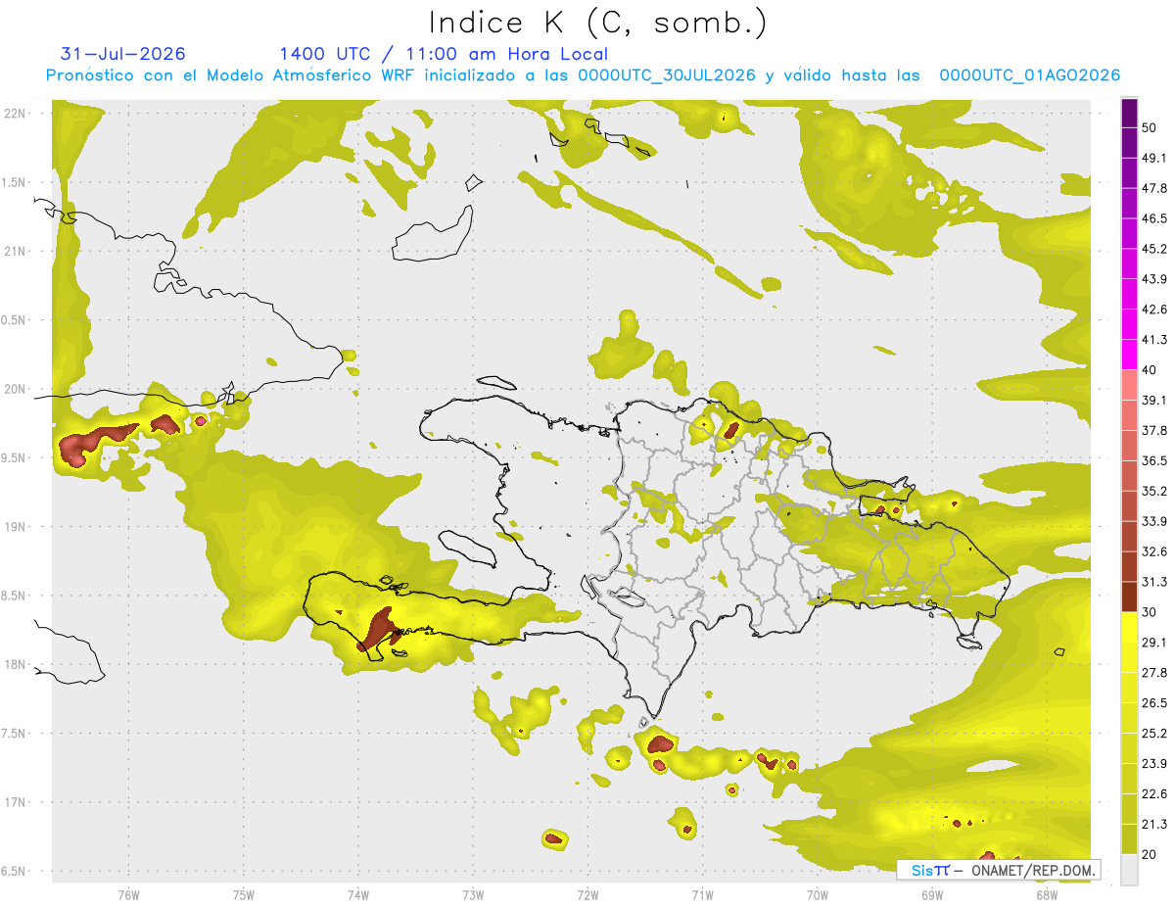Click the '0000UTC_30JUL2026' initialization timestamp
This screenshot has height=908, width=1175.
(x=666, y=75)
